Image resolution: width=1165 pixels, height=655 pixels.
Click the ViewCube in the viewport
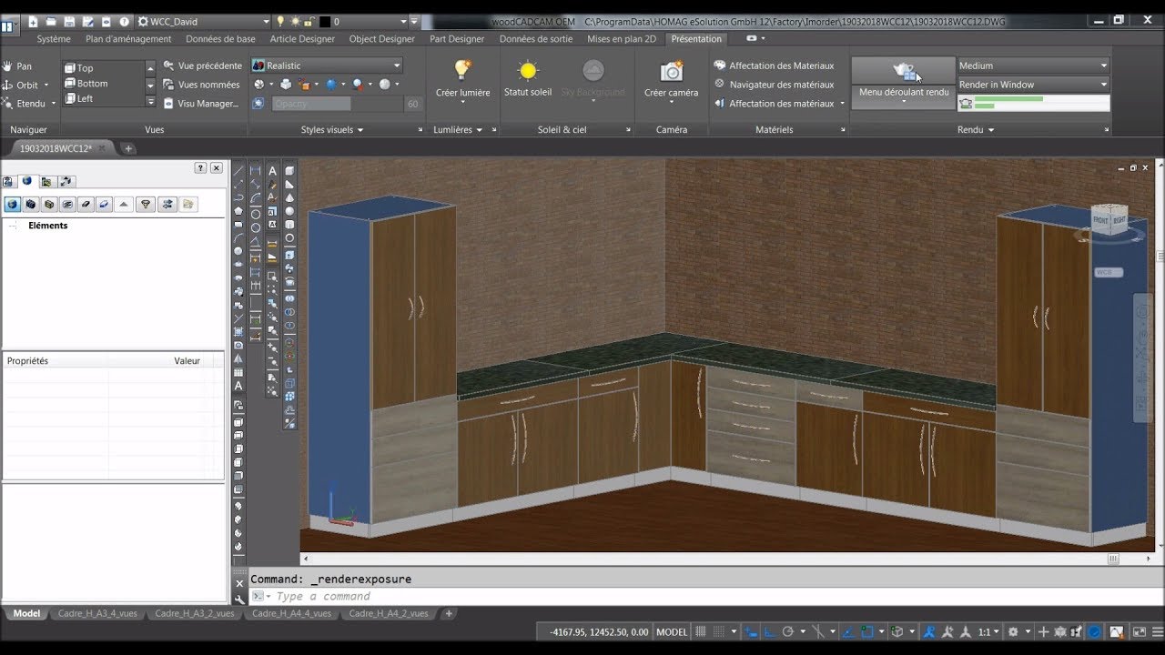[1109, 220]
